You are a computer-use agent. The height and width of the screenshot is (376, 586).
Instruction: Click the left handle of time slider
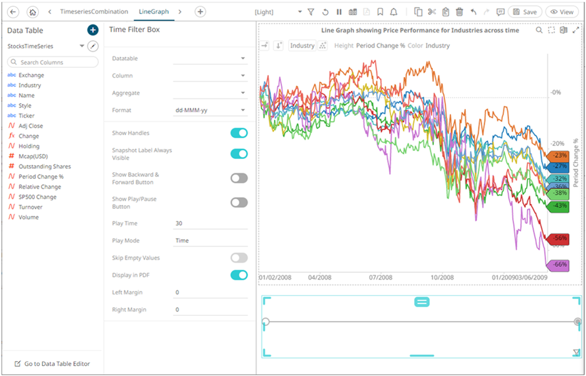tap(266, 322)
